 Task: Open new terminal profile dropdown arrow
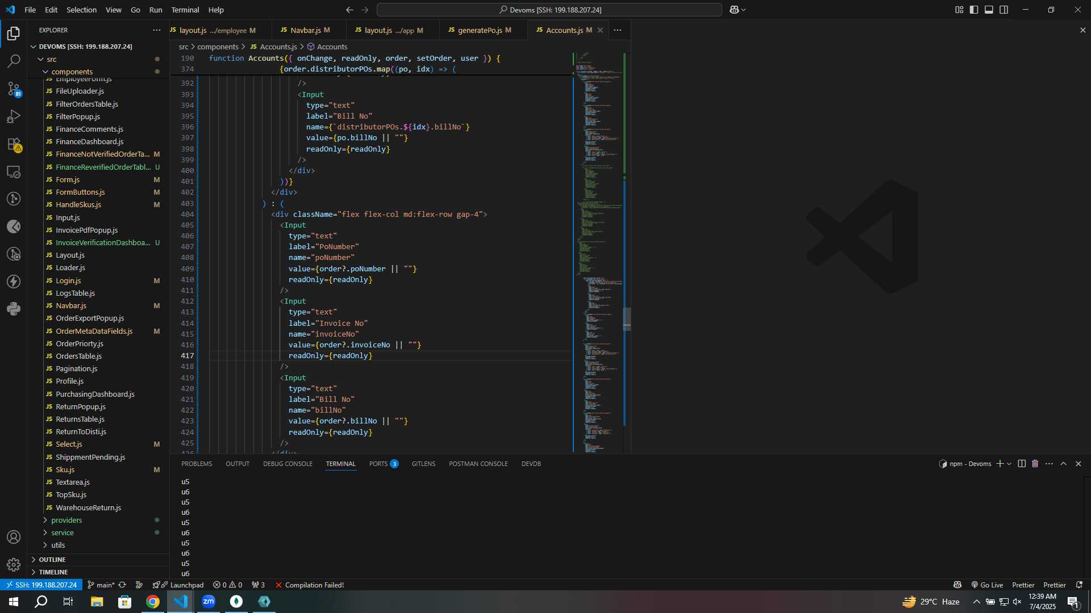(x=1009, y=464)
